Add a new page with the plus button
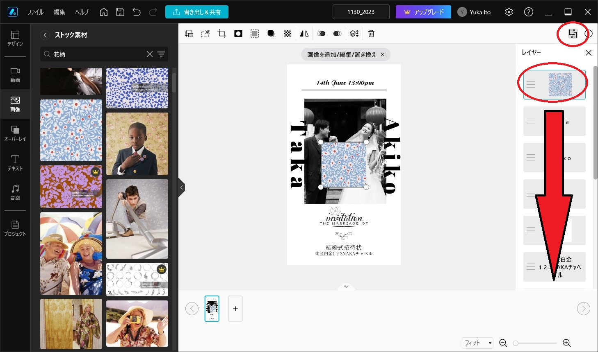The height and width of the screenshot is (352, 598). click(x=235, y=309)
